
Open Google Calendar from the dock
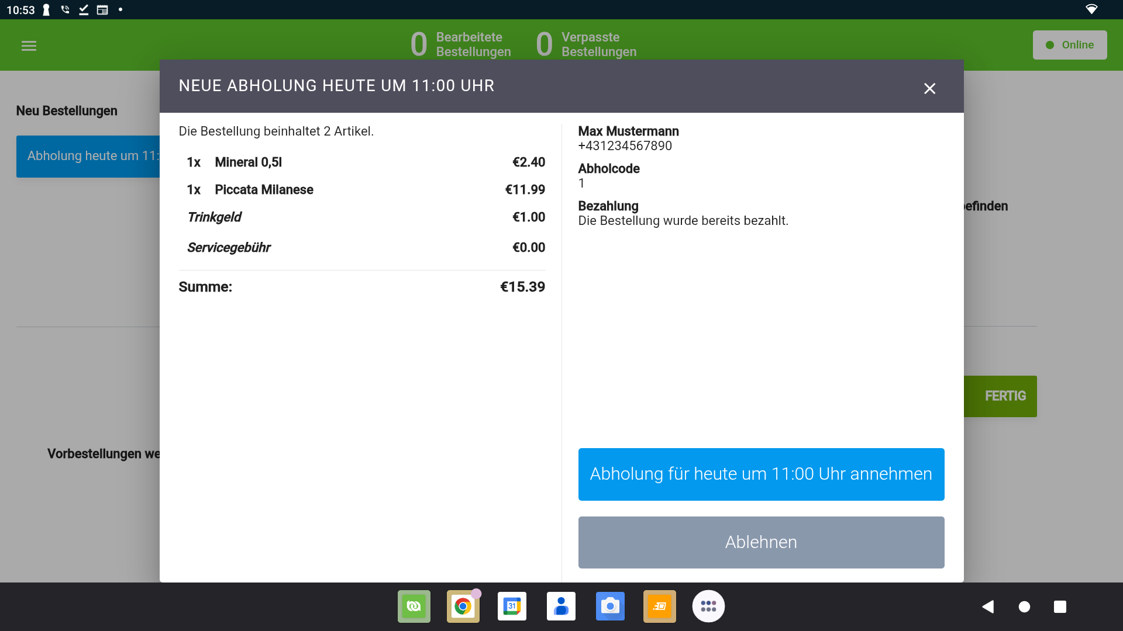[x=512, y=606]
